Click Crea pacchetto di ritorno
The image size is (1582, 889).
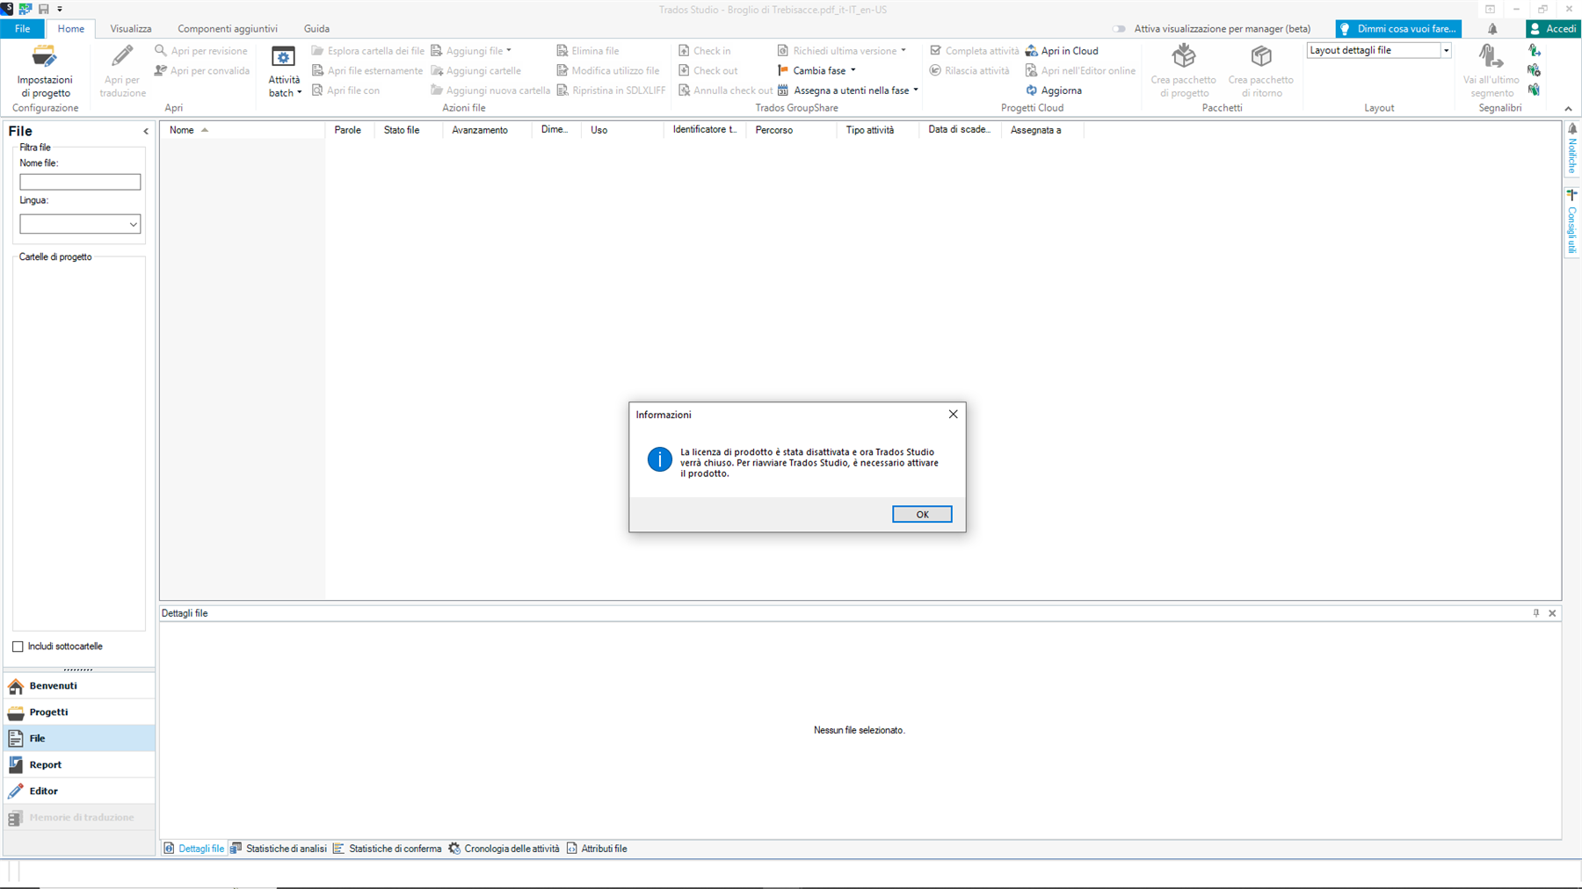[1260, 71]
